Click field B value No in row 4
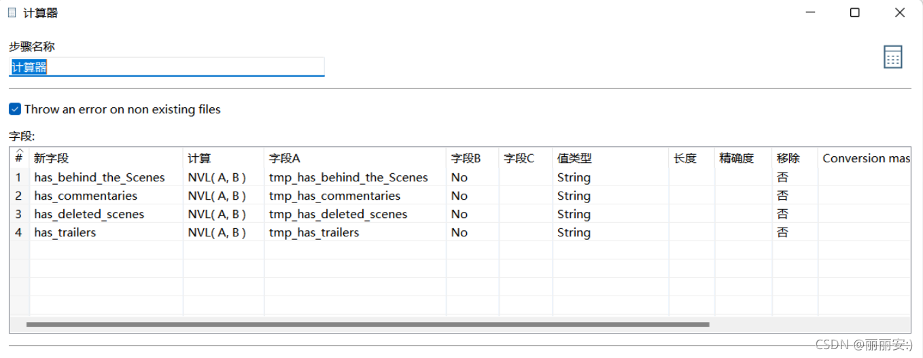Image resolution: width=923 pixels, height=358 pixels. [472, 232]
